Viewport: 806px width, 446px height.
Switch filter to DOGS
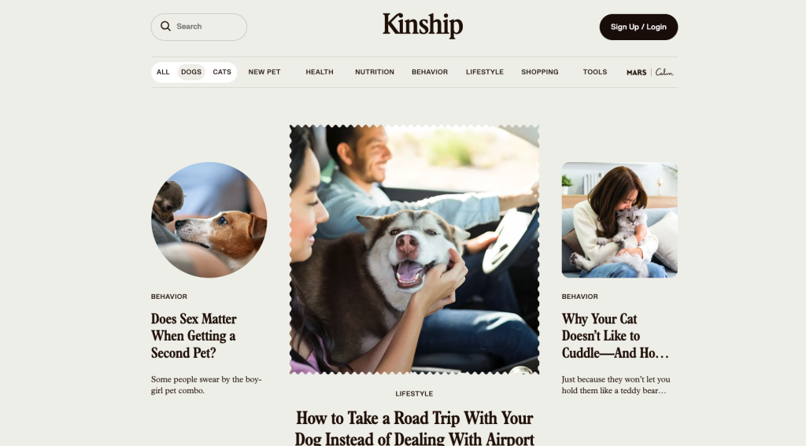coord(191,72)
